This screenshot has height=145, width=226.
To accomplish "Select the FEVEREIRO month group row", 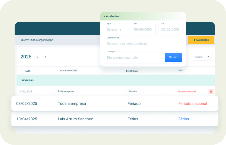I will point(116,81).
